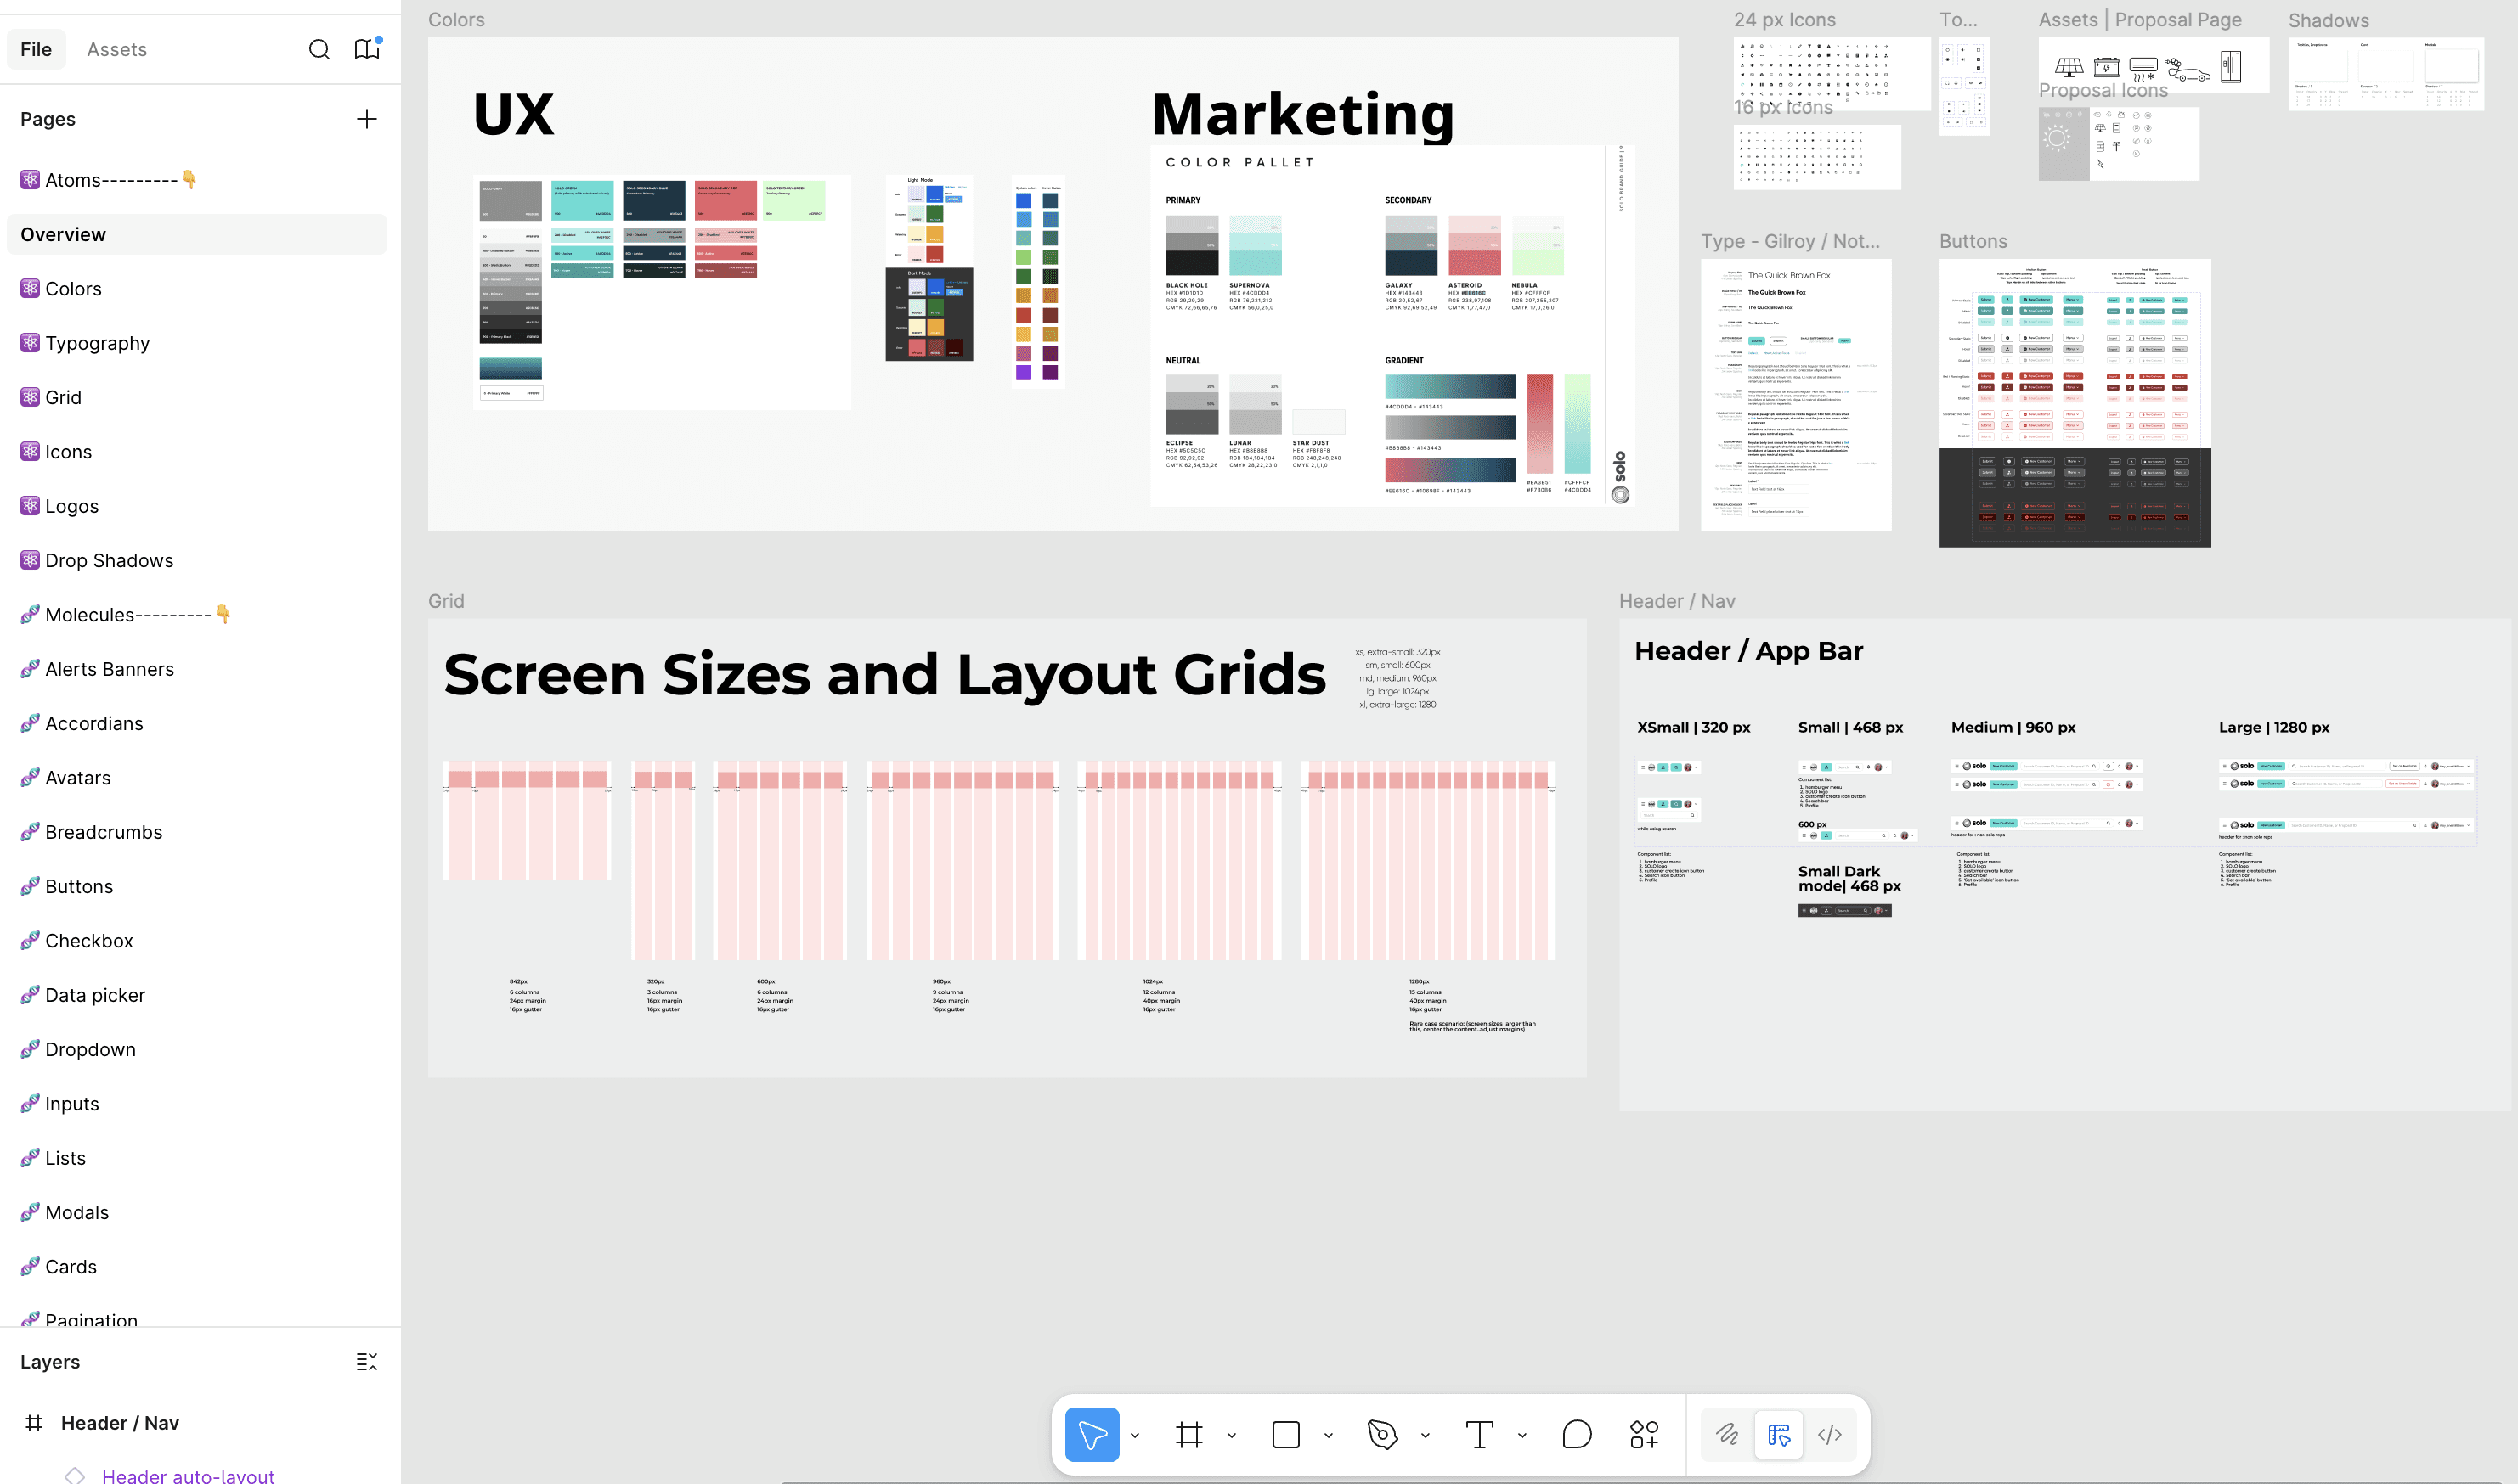Image resolution: width=2518 pixels, height=1484 pixels.
Task: Open the Cards page
Action: (x=196, y=1267)
